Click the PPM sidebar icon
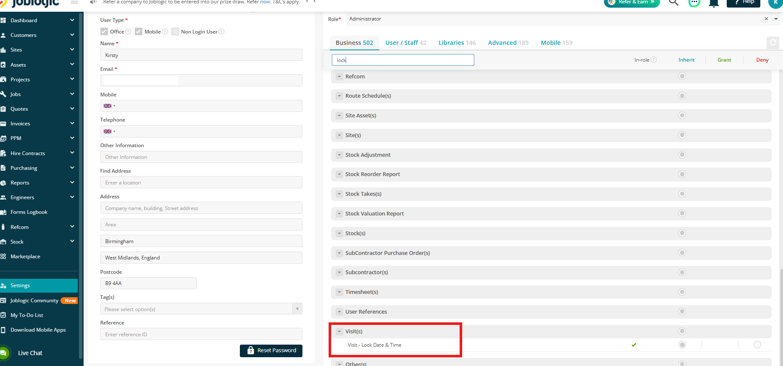Viewport: 783px width, 366px height. point(3,138)
